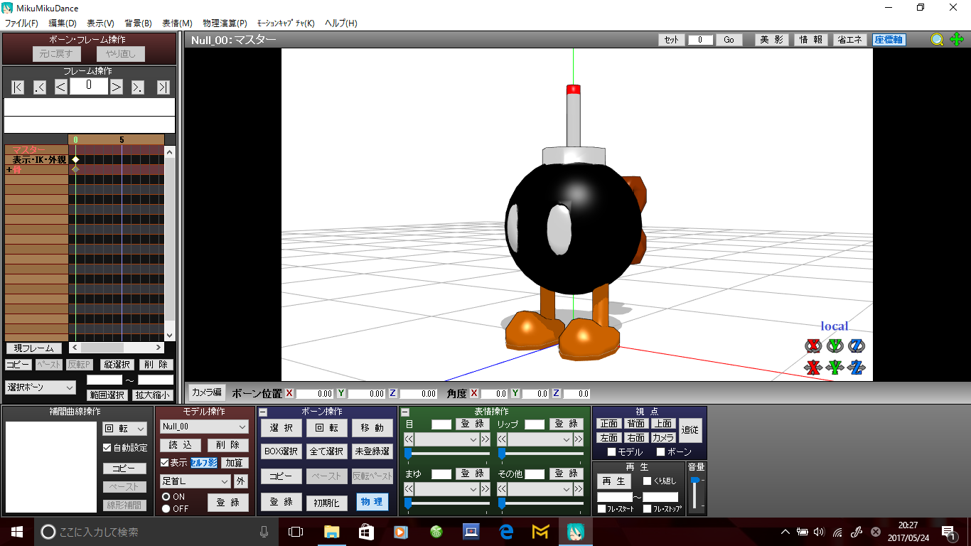
Task: Toggle the くり返し repeat checkbox
Action: click(x=647, y=481)
